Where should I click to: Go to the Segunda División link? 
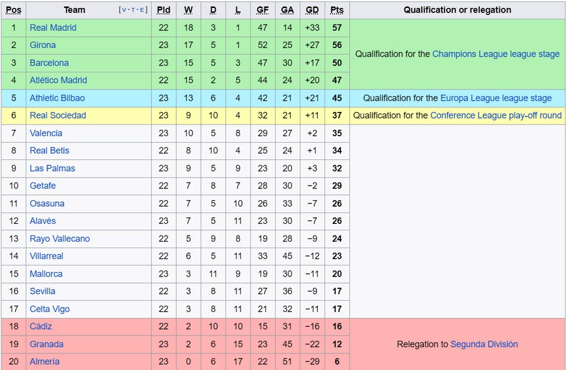pos(484,344)
